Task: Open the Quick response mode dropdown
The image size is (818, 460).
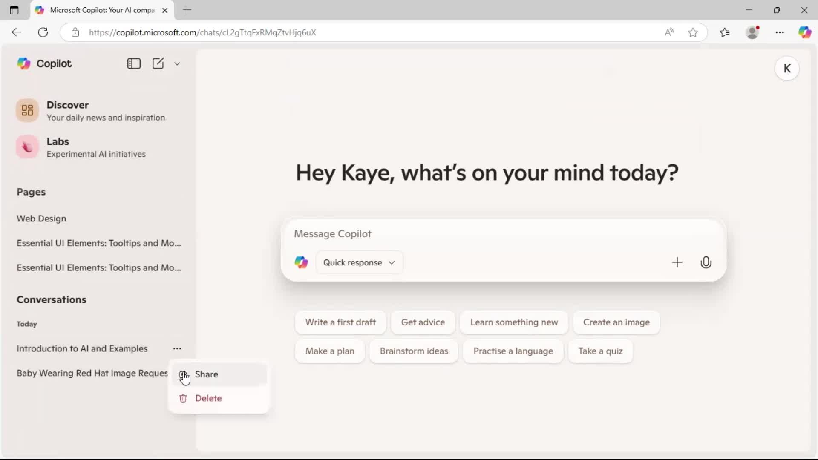Action: pyautogui.click(x=359, y=262)
